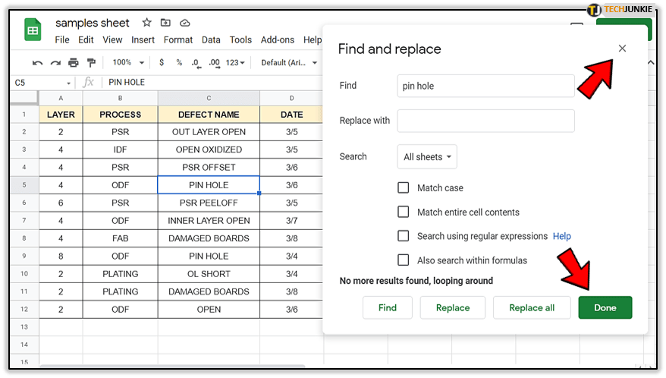
Task: Enable Search using regular expressions
Action: click(404, 236)
